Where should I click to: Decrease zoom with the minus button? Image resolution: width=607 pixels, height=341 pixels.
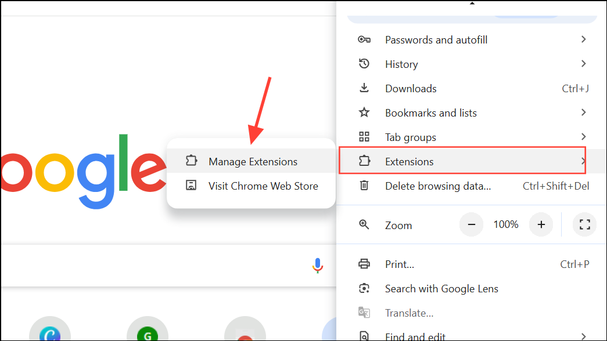point(472,224)
